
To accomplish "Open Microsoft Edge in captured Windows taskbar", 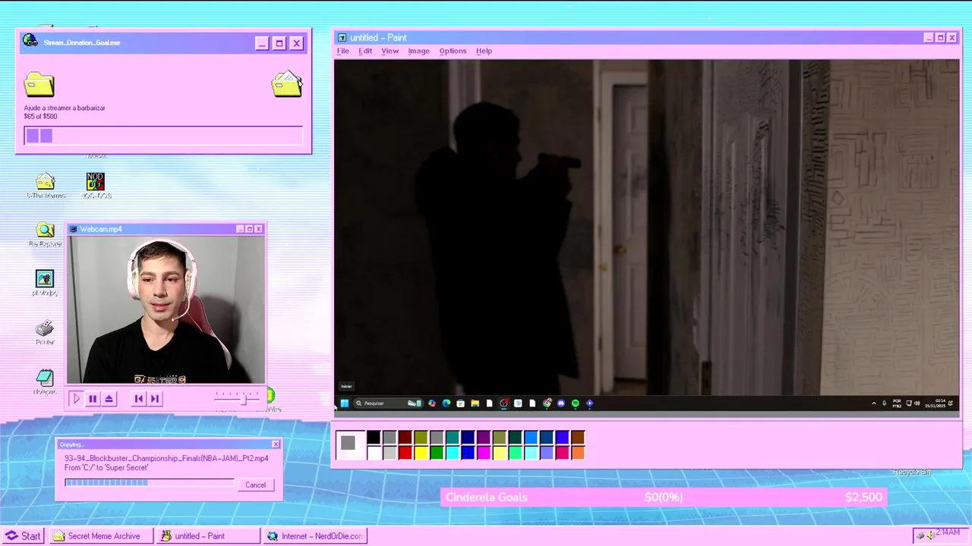I will point(447,403).
